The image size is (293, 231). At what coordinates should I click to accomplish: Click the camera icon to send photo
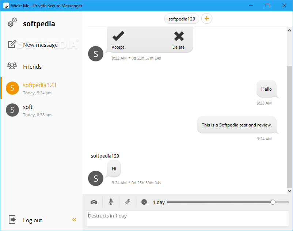(x=94, y=202)
